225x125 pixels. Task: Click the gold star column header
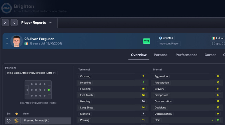[x=17, y=114]
